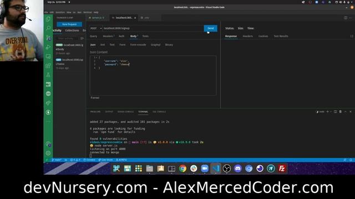355x199 pixels.
Task: Open the POST method dropdown
Action: tap(96, 28)
